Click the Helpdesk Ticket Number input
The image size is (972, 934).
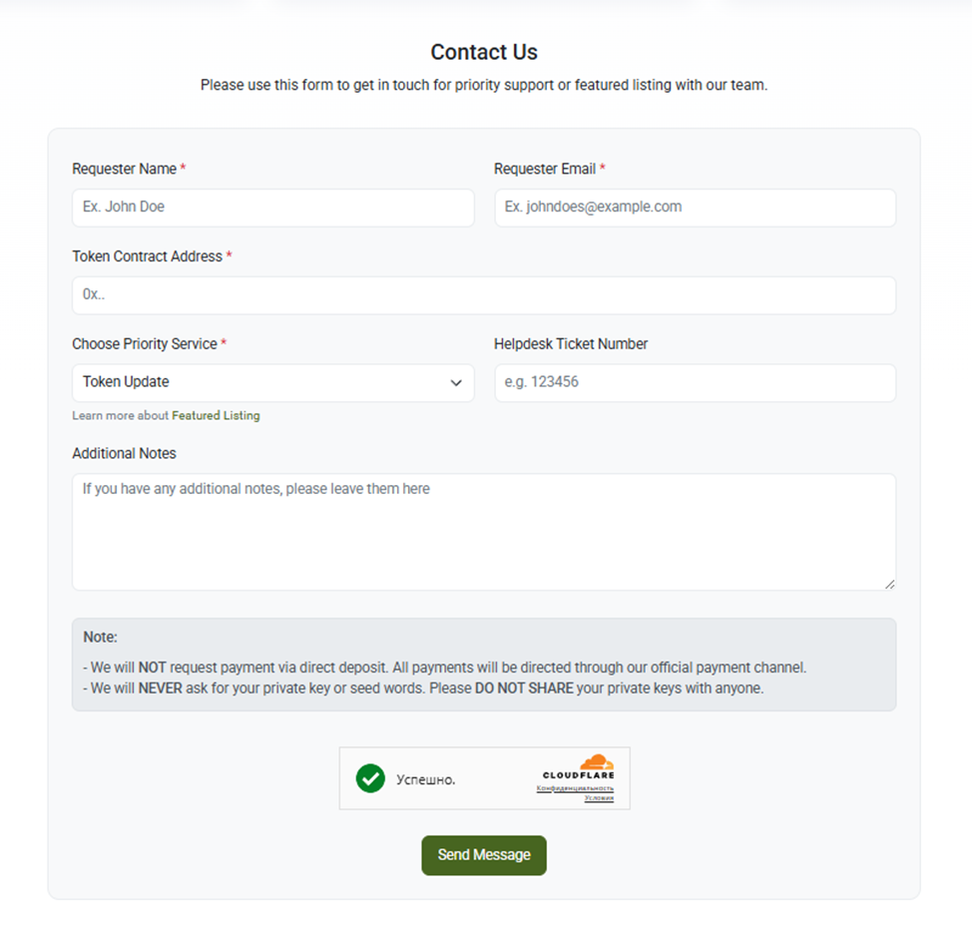[695, 382]
